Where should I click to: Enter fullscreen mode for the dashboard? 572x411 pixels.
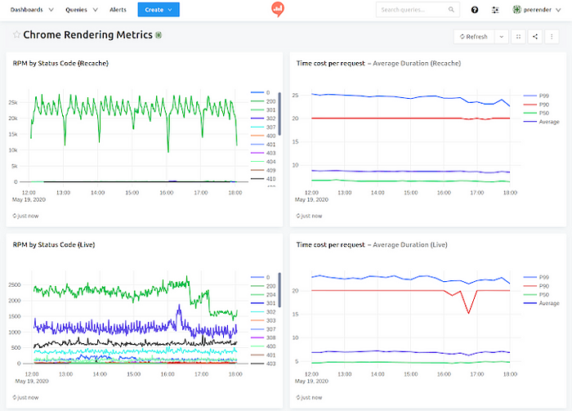[519, 36]
